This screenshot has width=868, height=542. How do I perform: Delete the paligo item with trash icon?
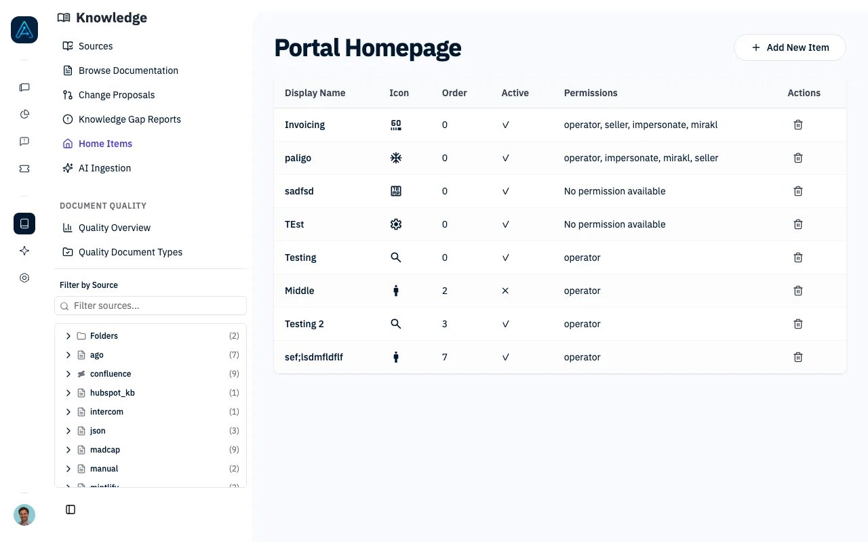pos(798,158)
